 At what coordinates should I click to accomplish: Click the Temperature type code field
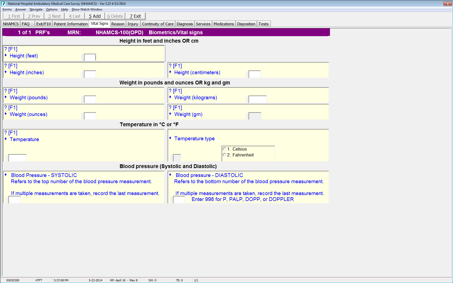[177, 158]
